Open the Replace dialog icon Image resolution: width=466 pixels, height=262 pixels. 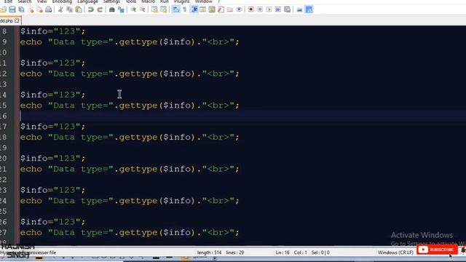(121, 9)
